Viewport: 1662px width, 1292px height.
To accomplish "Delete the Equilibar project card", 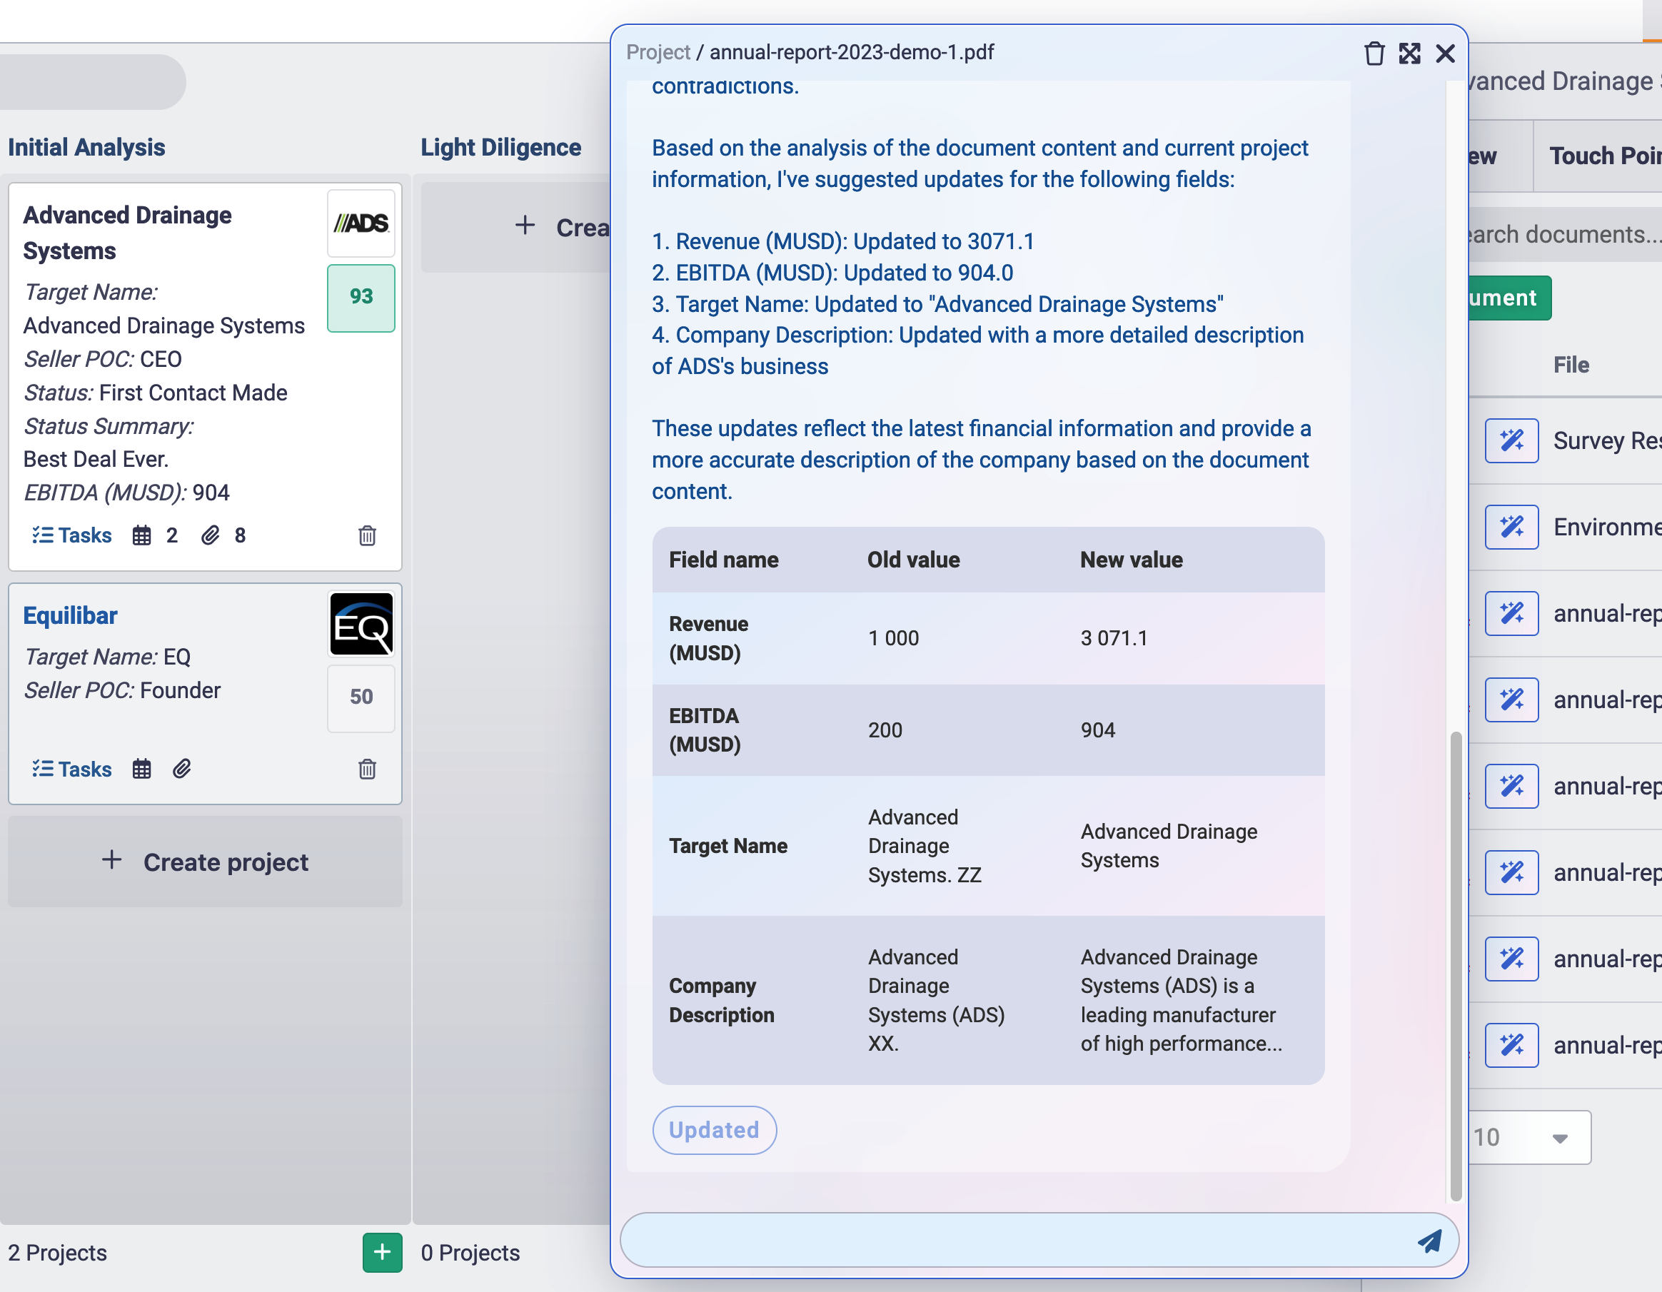I will [x=367, y=769].
